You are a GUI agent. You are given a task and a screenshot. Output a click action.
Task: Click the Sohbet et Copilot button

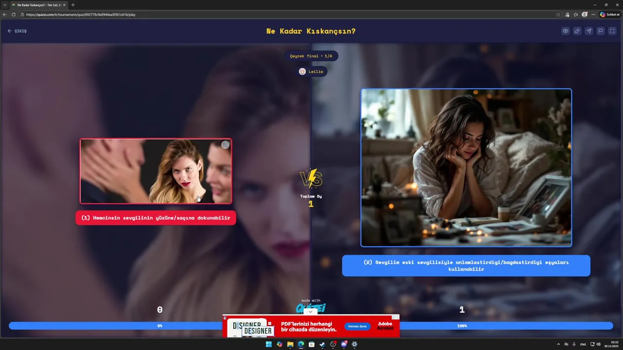pos(609,15)
